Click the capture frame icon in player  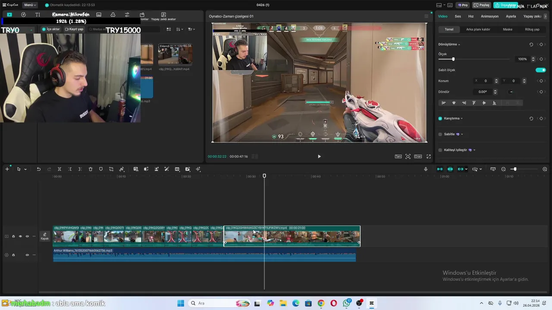click(408, 156)
